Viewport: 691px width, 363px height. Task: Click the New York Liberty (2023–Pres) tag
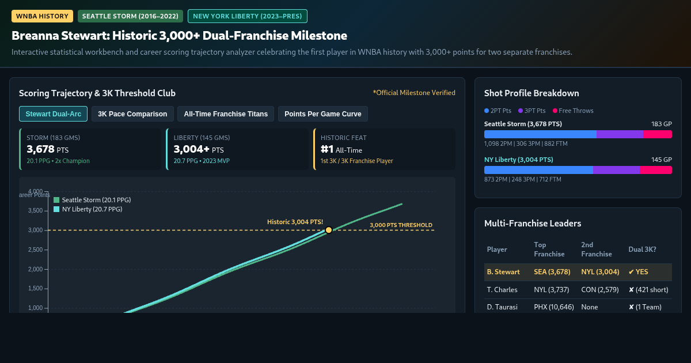pos(248,16)
